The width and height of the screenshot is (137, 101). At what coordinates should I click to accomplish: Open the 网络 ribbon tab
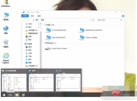(32, 16)
